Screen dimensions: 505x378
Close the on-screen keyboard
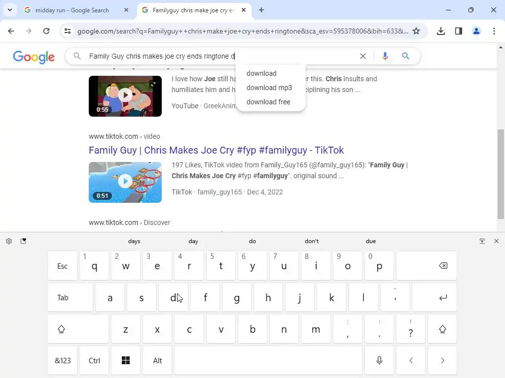[496, 241]
